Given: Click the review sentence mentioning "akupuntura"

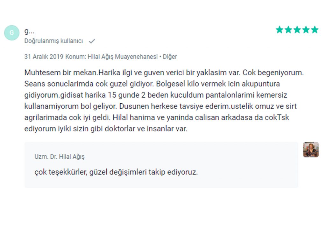Looking at the screenshot, I should pos(218,84).
